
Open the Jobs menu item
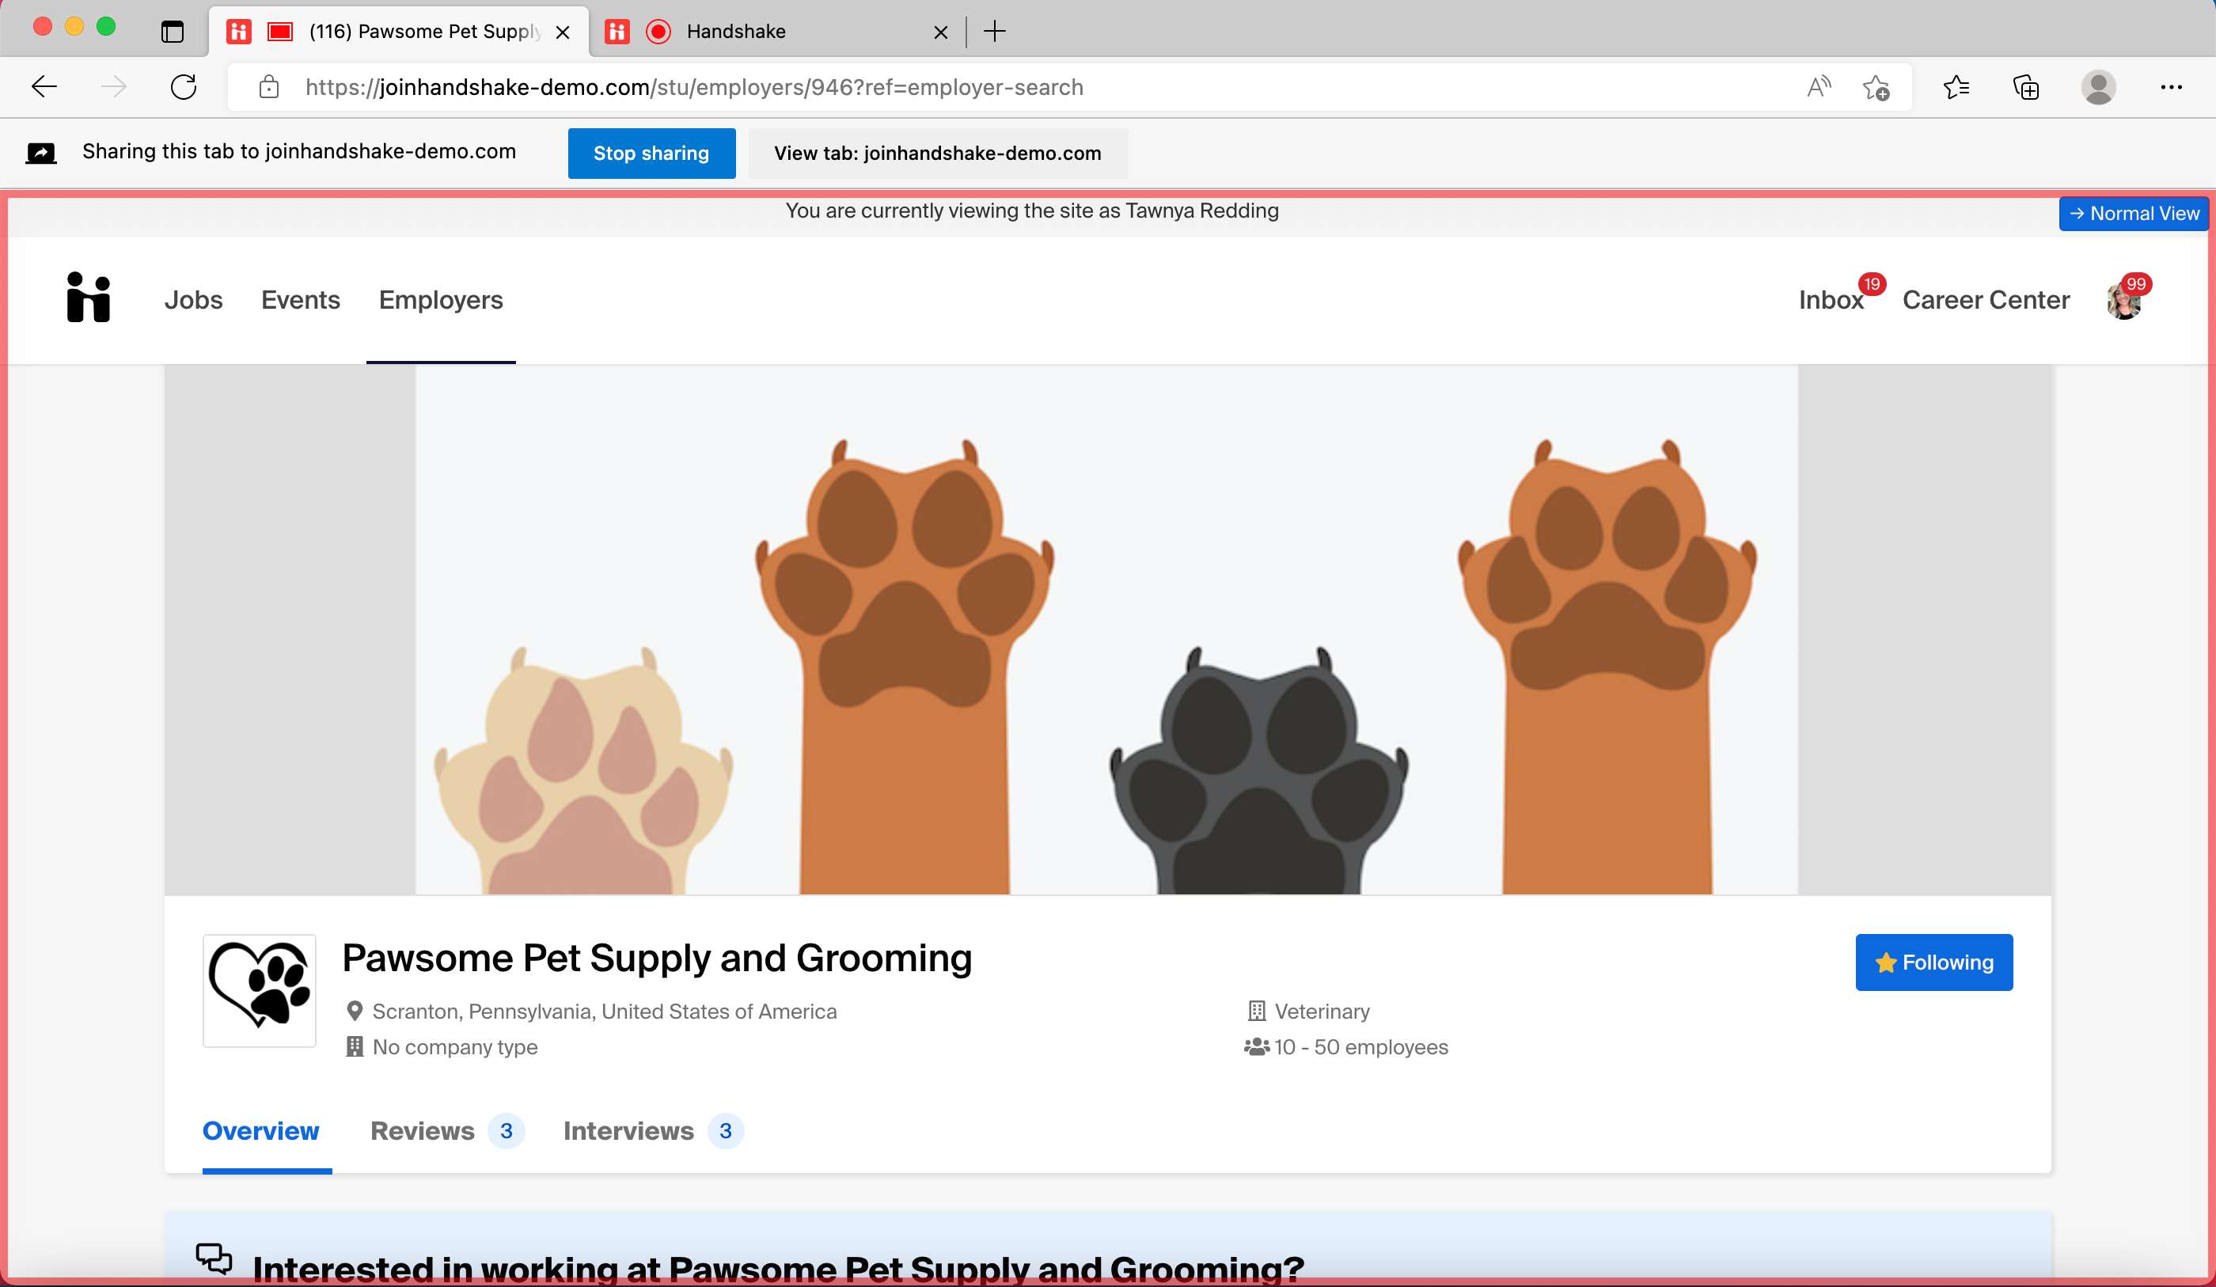193,300
